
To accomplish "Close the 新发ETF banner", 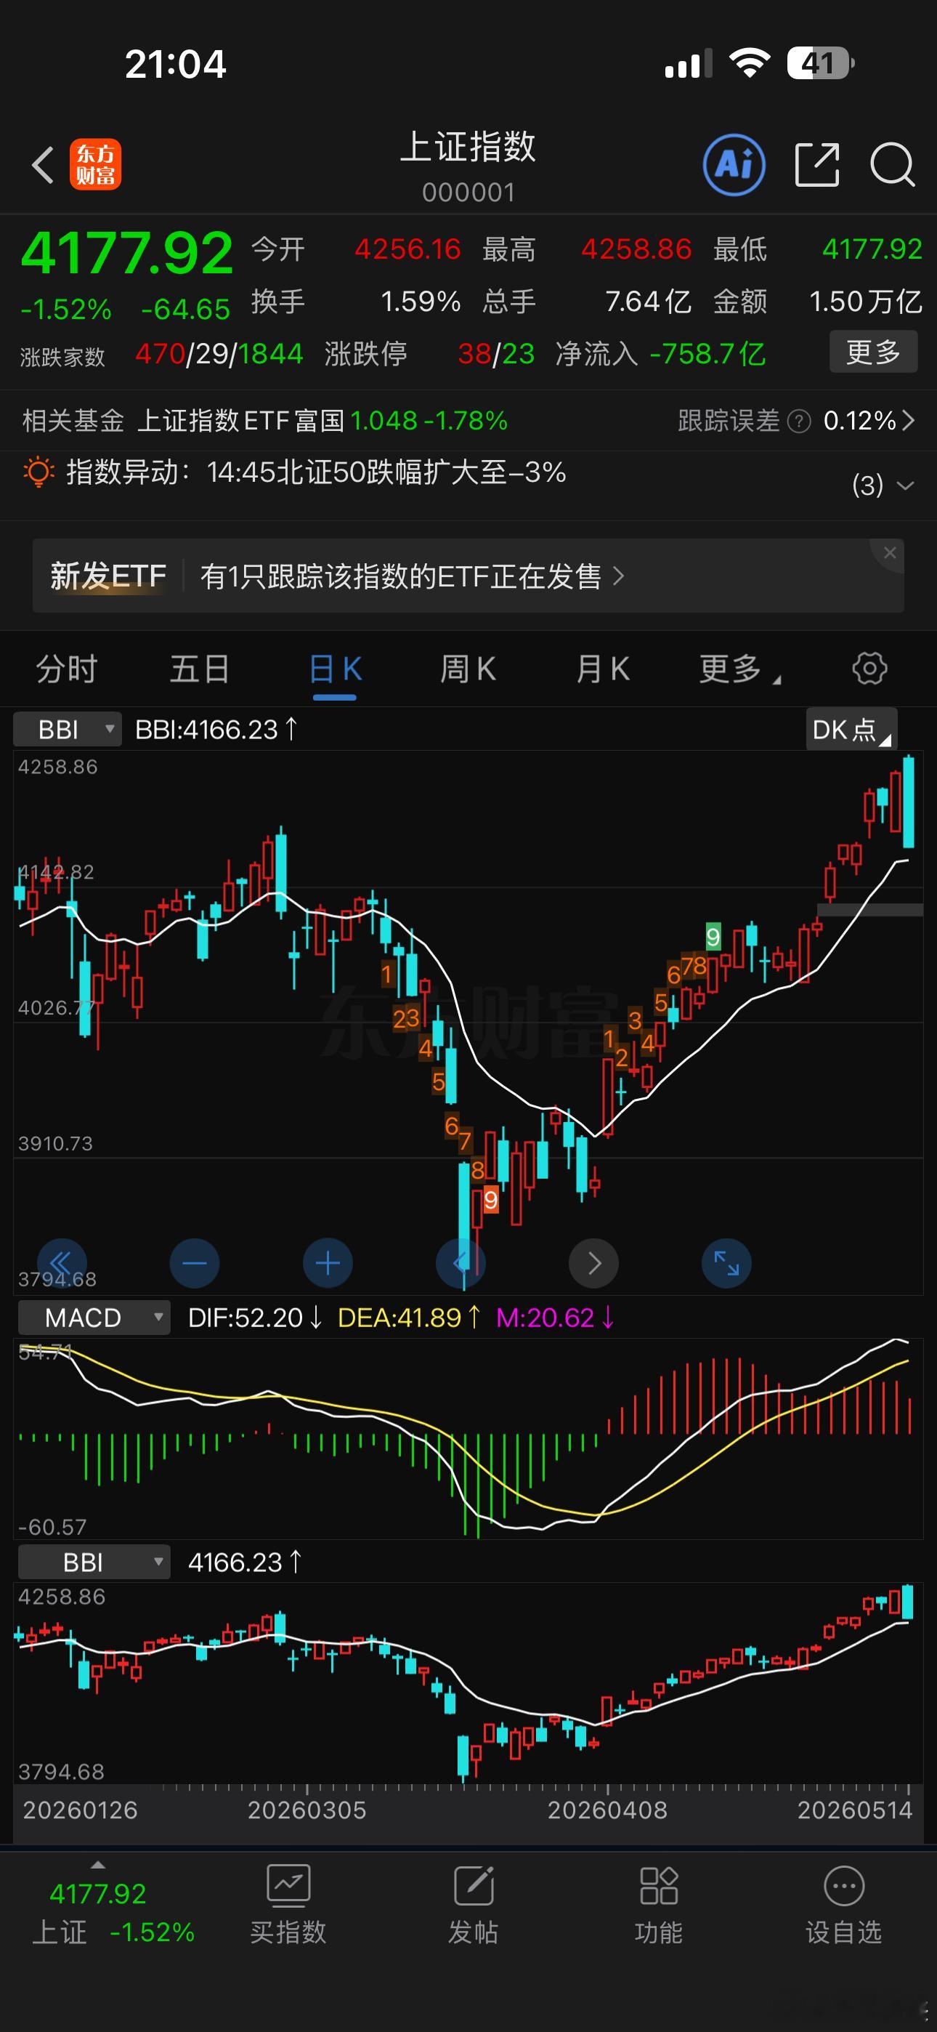I will click(890, 553).
